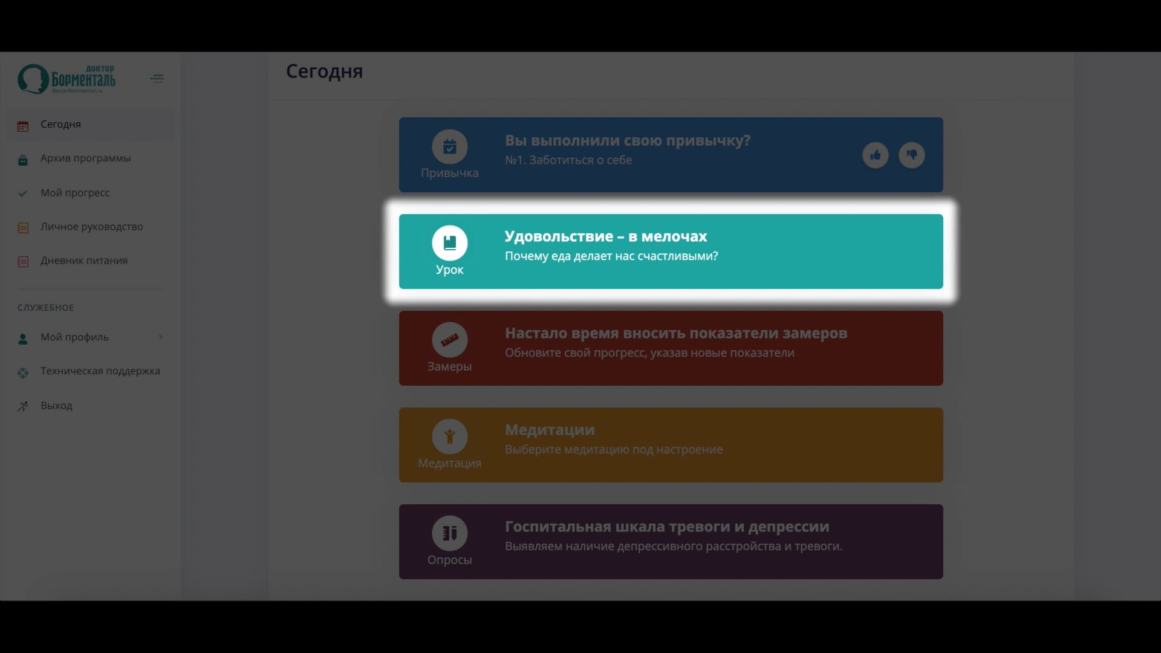1161x653 pixels.
Task: Expand the Мой профиль chevron arrow
Action: 160,337
